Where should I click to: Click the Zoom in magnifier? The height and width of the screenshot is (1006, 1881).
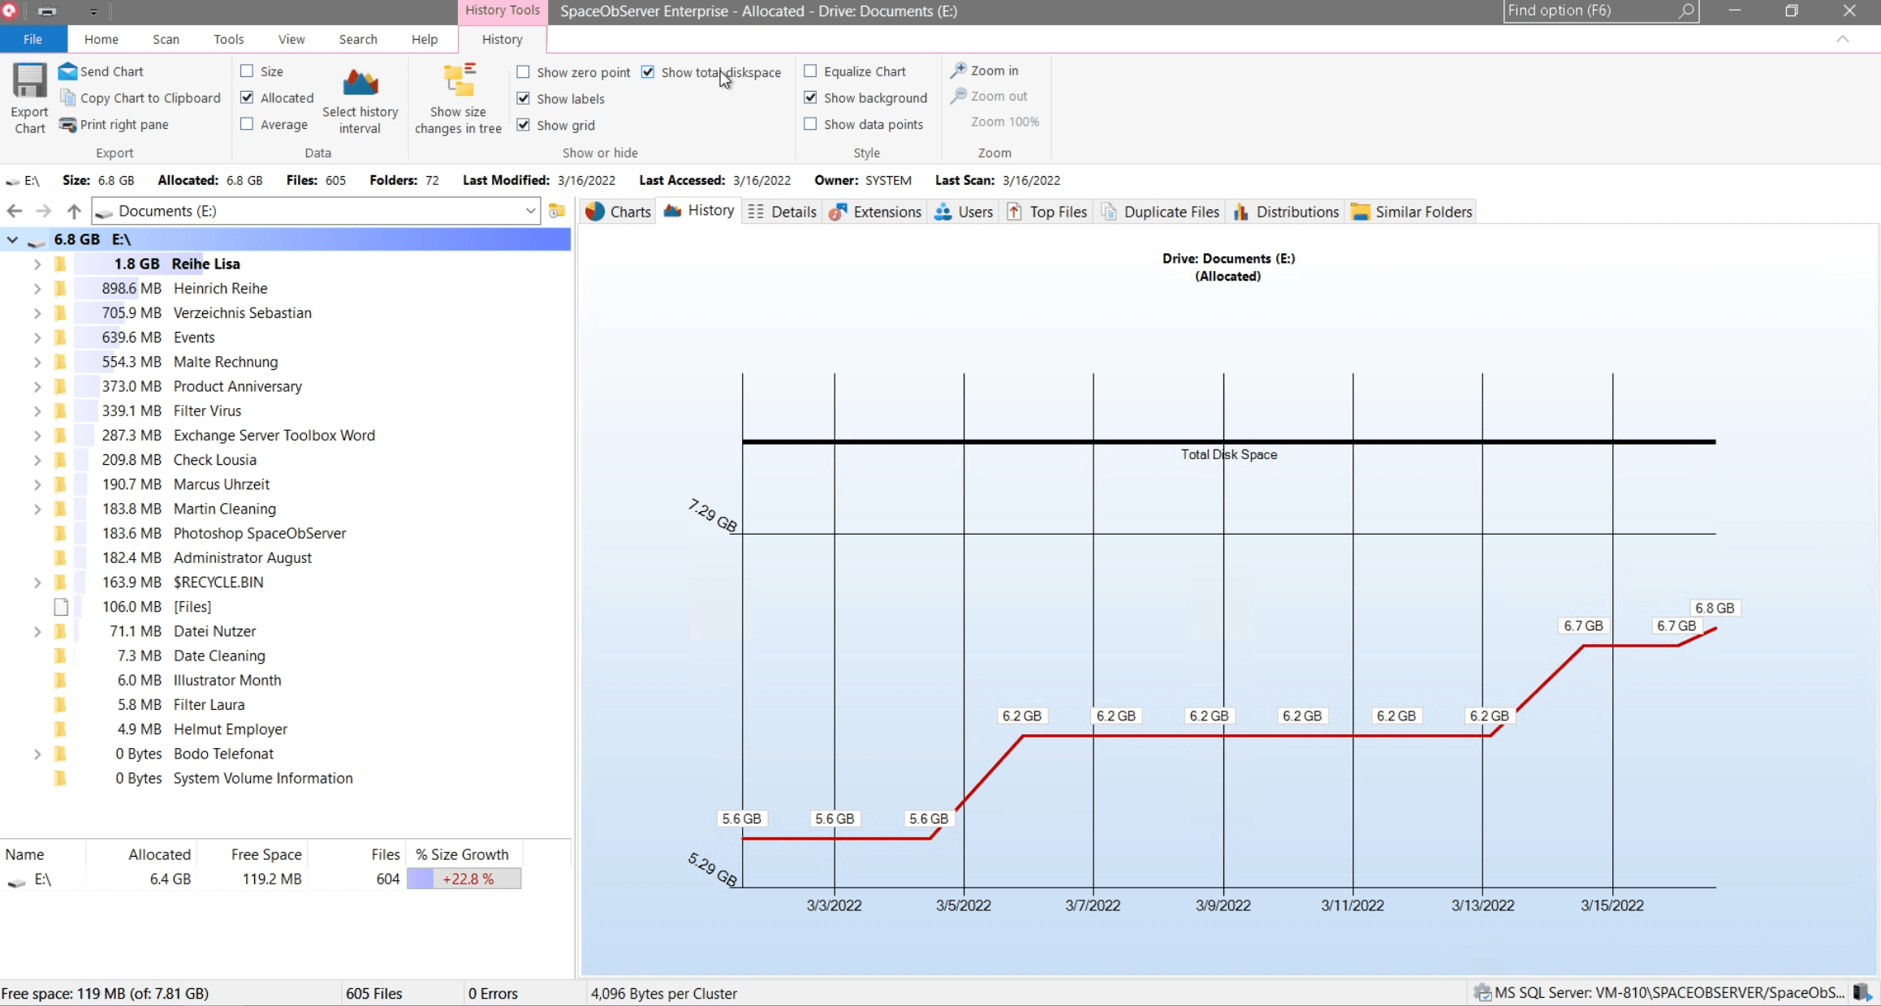point(959,71)
